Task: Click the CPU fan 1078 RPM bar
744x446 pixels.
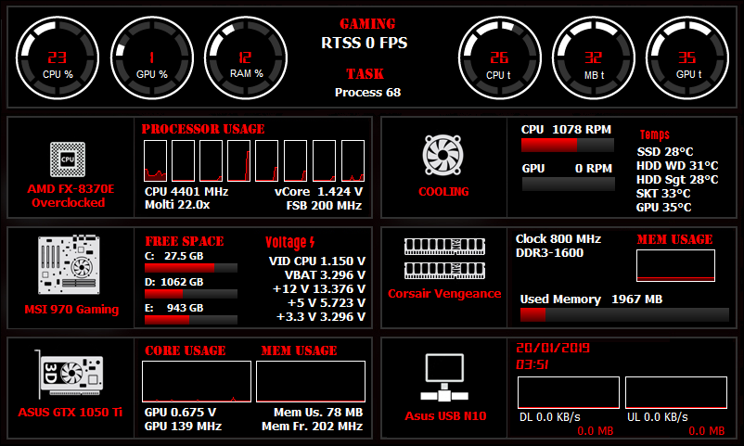Action: click(567, 146)
